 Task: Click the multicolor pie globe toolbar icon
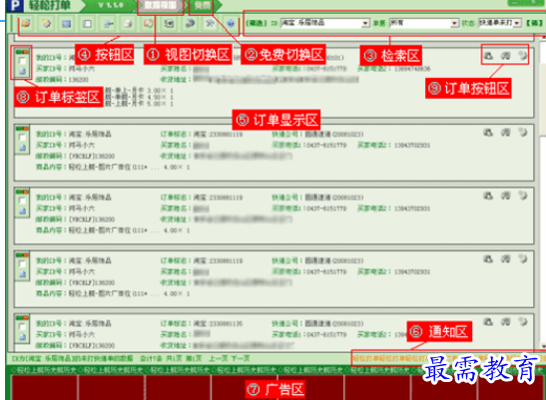tap(190, 23)
